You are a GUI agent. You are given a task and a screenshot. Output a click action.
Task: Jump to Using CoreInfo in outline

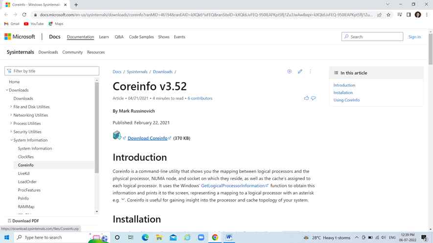click(x=346, y=100)
